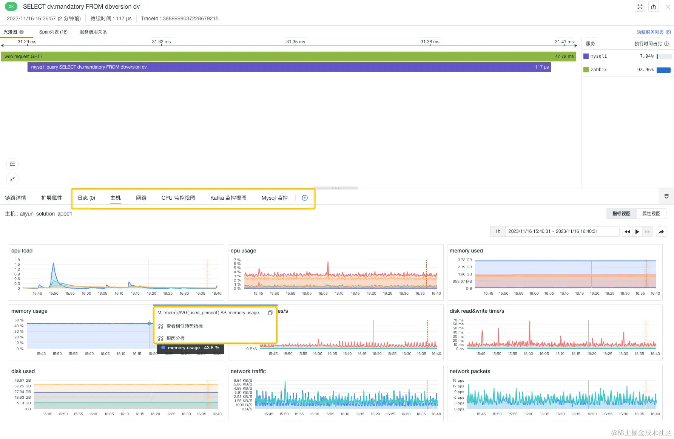Image resolution: width=674 pixels, height=439 pixels.
Task: Click the rewind time range button
Action: [x=627, y=232]
